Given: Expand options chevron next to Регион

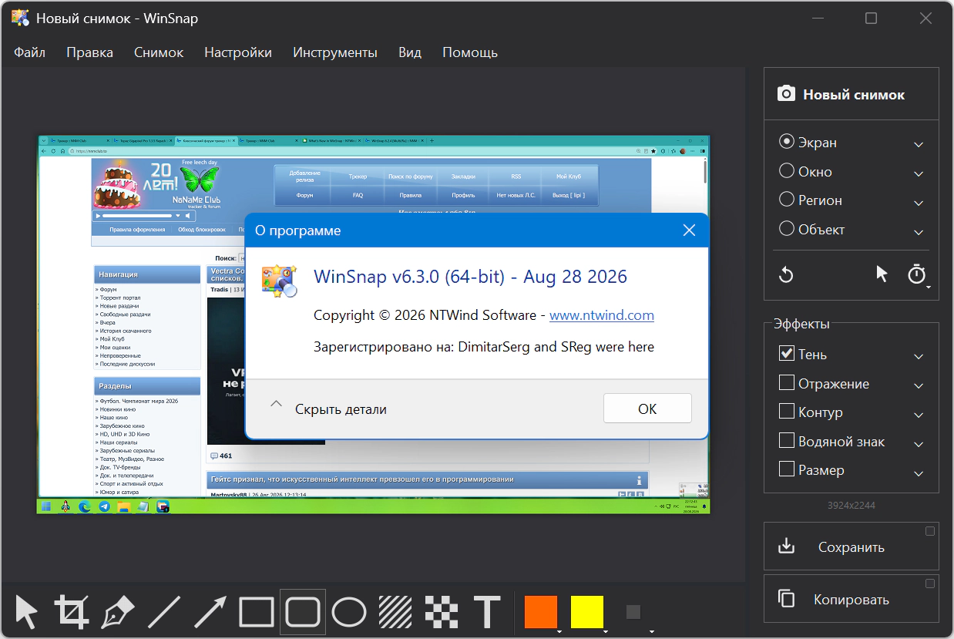Looking at the screenshot, I should coord(919,203).
